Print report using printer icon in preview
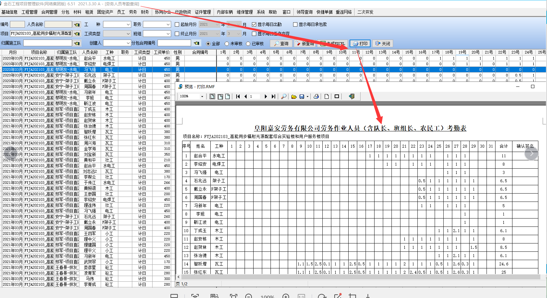 coord(316,96)
